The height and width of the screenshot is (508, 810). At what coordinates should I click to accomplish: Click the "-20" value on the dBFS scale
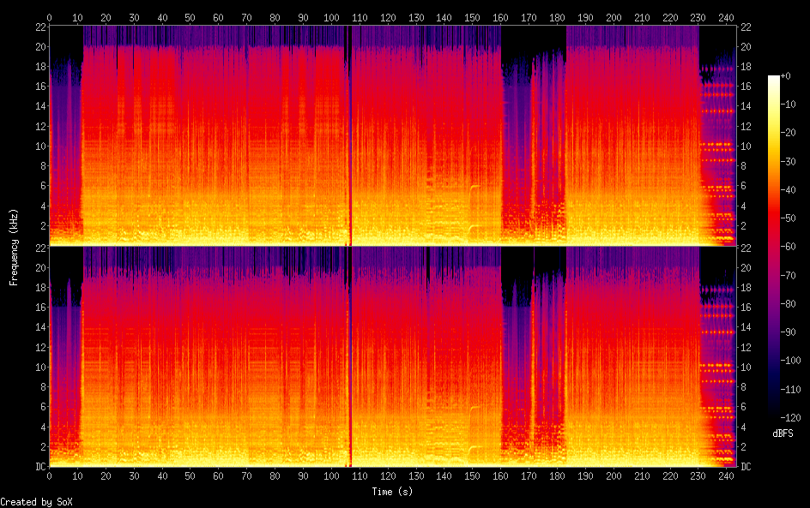(x=789, y=133)
